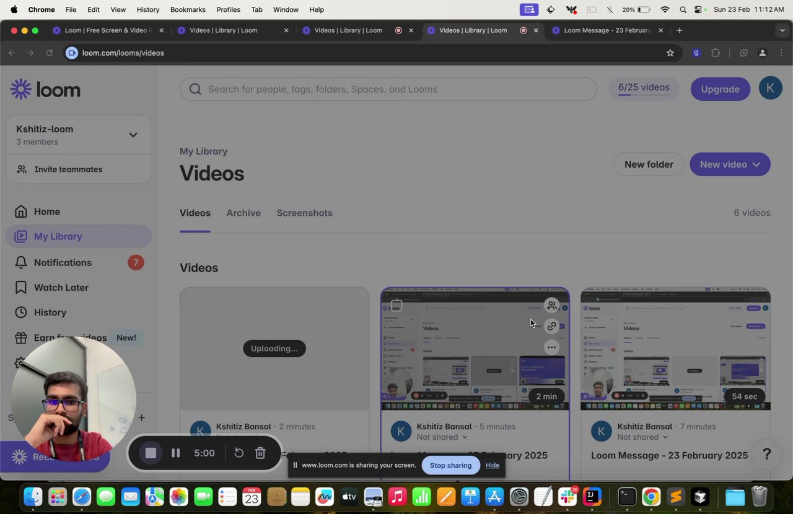Open Control Center in the menu bar
The height and width of the screenshot is (514, 793).
(699, 9)
